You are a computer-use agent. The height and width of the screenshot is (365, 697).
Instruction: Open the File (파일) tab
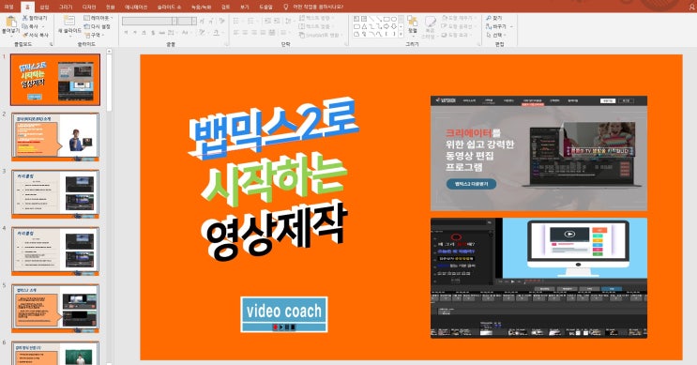8,7
